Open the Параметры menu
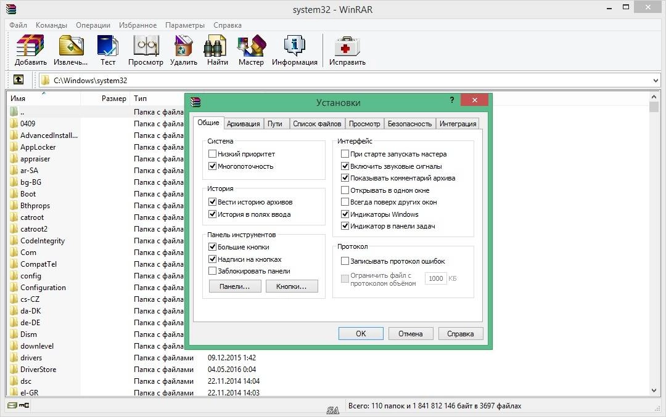Viewport: 666px width, 417px height. point(185,25)
